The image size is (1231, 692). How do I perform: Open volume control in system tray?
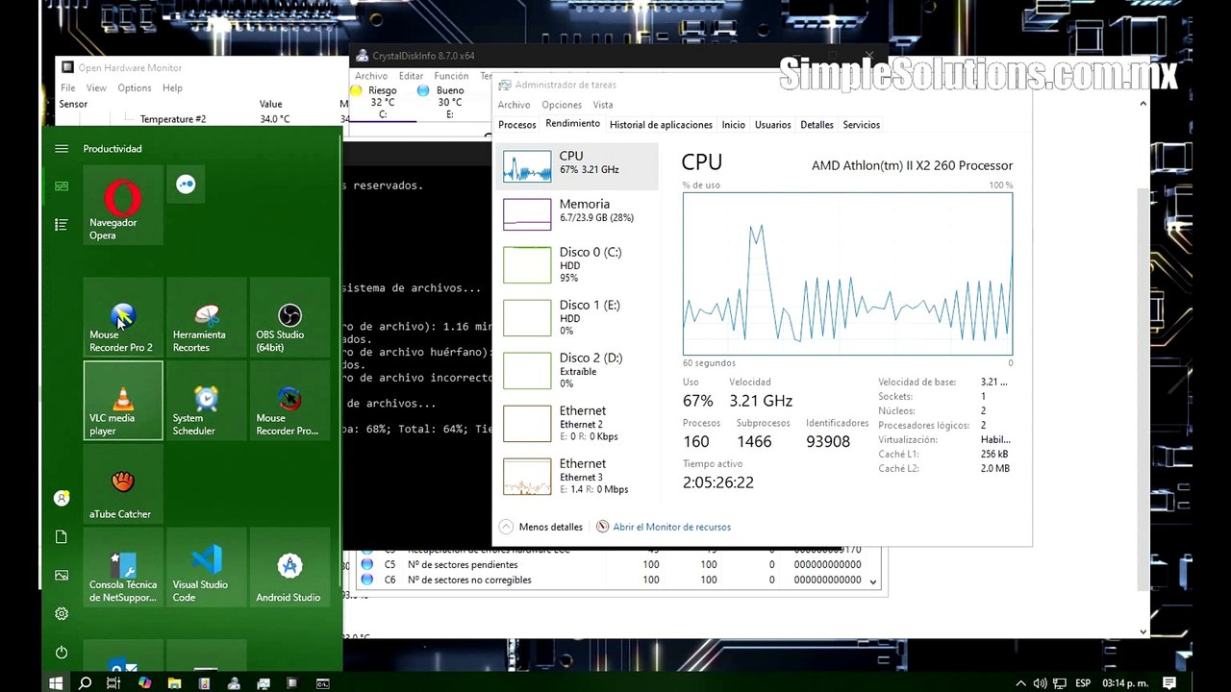click(x=1040, y=683)
